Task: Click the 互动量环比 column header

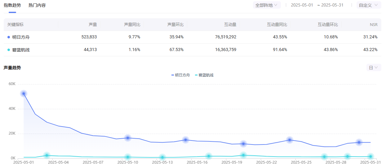Action: [328, 25]
